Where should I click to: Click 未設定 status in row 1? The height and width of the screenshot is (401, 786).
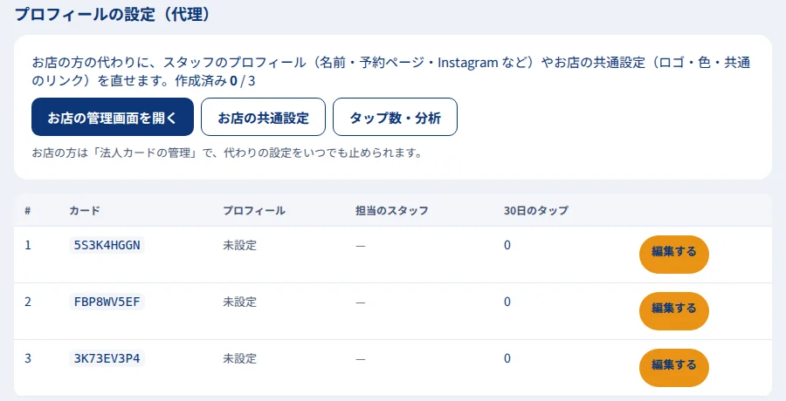[239, 245]
